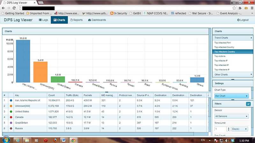Go back with browser back arrow
The height and width of the screenshot is (143, 255).
pyautogui.click(x=3, y=8)
